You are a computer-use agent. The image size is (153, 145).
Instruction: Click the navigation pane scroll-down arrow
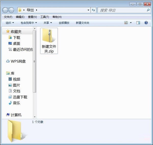(34, 117)
